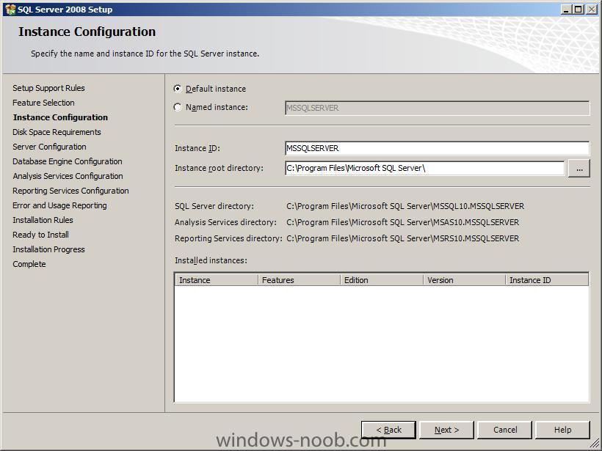The width and height of the screenshot is (602, 451).
Task: Click Installation Progress step
Action: [48, 249]
